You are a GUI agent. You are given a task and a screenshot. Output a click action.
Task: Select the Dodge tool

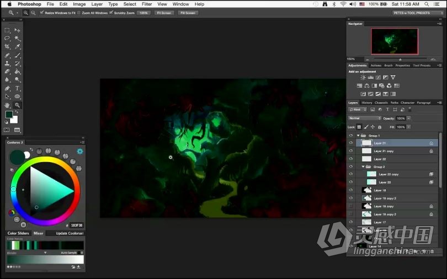(x=18, y=80)
